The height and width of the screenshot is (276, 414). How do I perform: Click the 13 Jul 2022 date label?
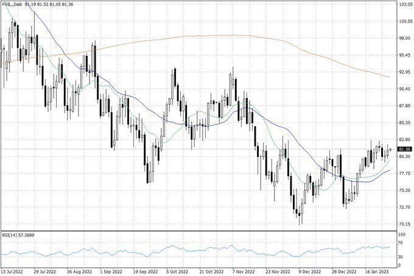tap(13, 271)
